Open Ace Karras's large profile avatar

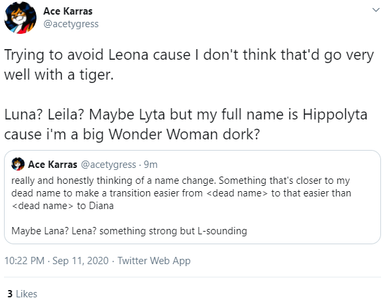21,17
